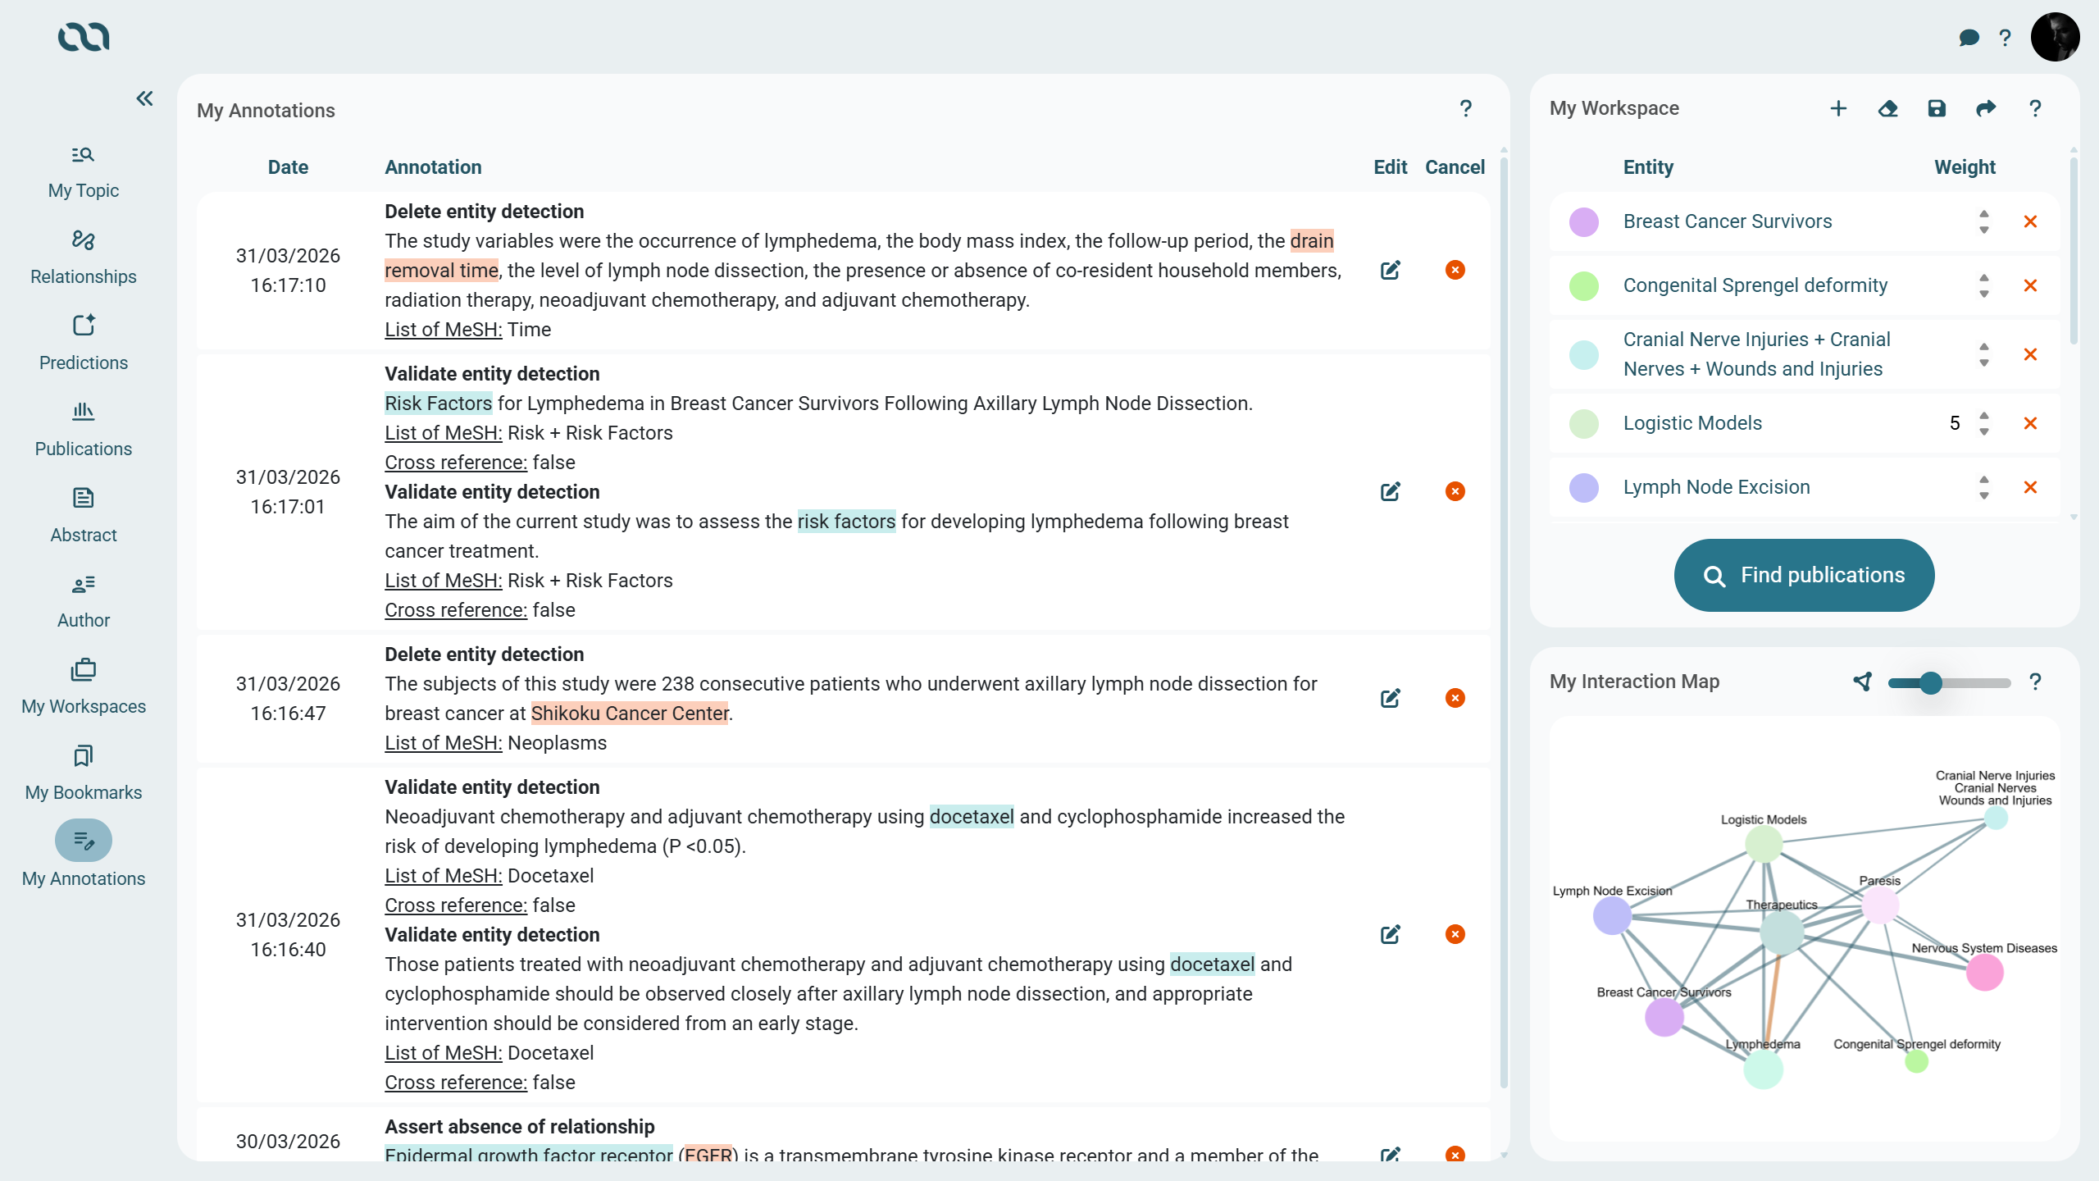2099x1181 pixels.
Task: Adjust the Interaction Map slider handle
Action: tap(1931, 682)
